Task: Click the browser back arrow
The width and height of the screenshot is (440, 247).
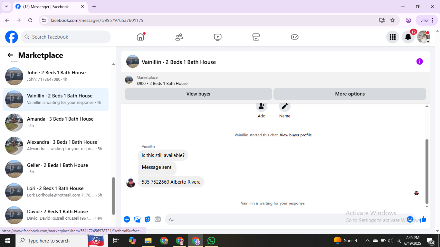Action: [x=7, y=20]
